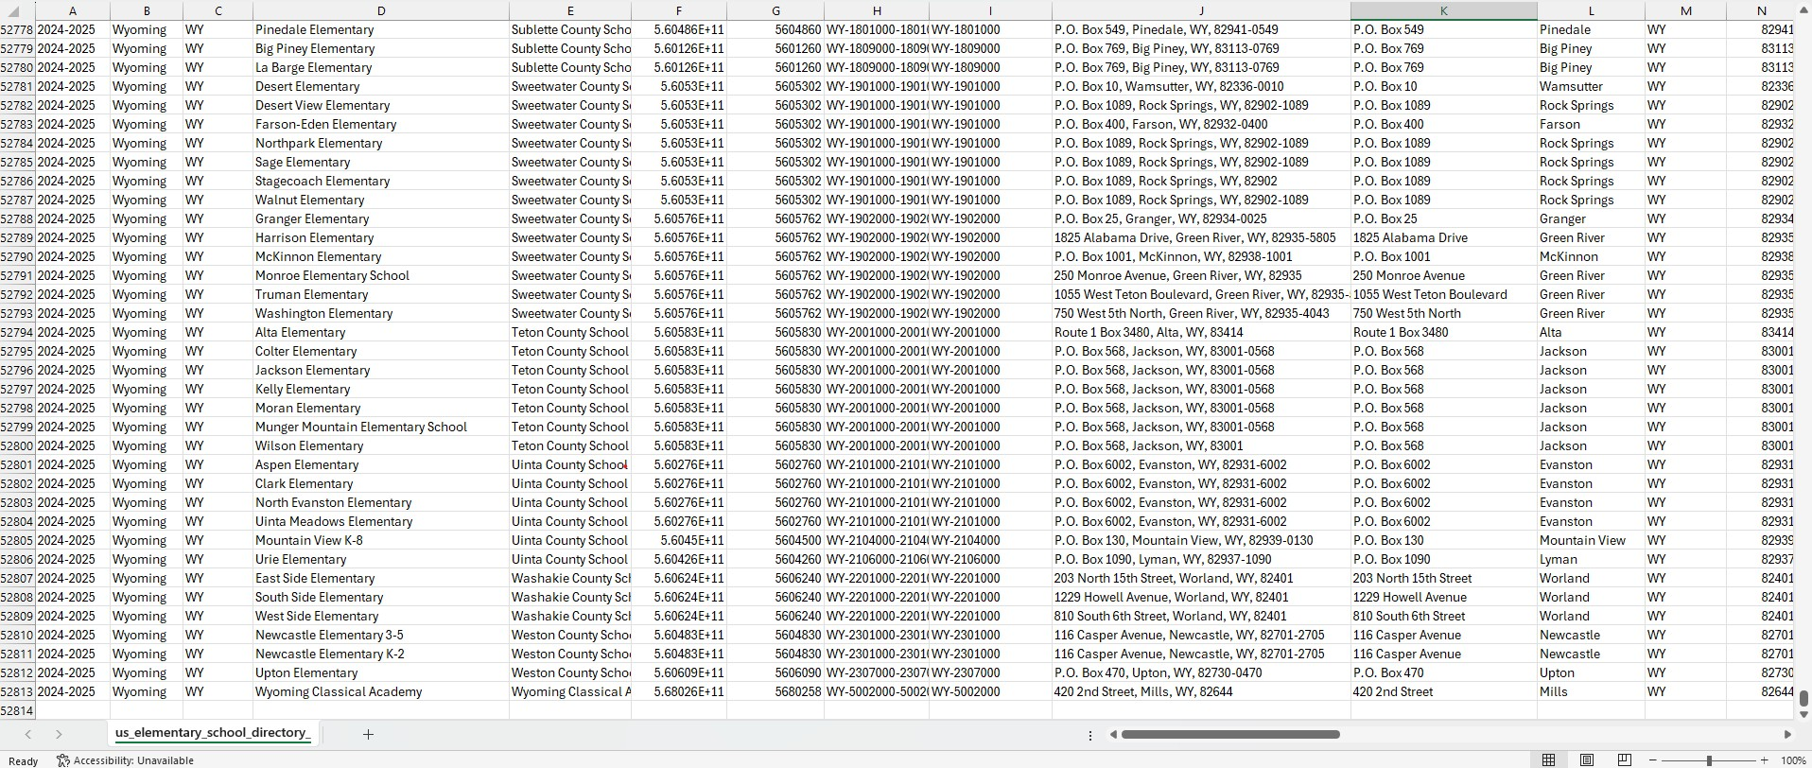The height and width of the screenshot is (768, 1812).
Task: Click the Select All corner triangle
Action: [14, 11]
